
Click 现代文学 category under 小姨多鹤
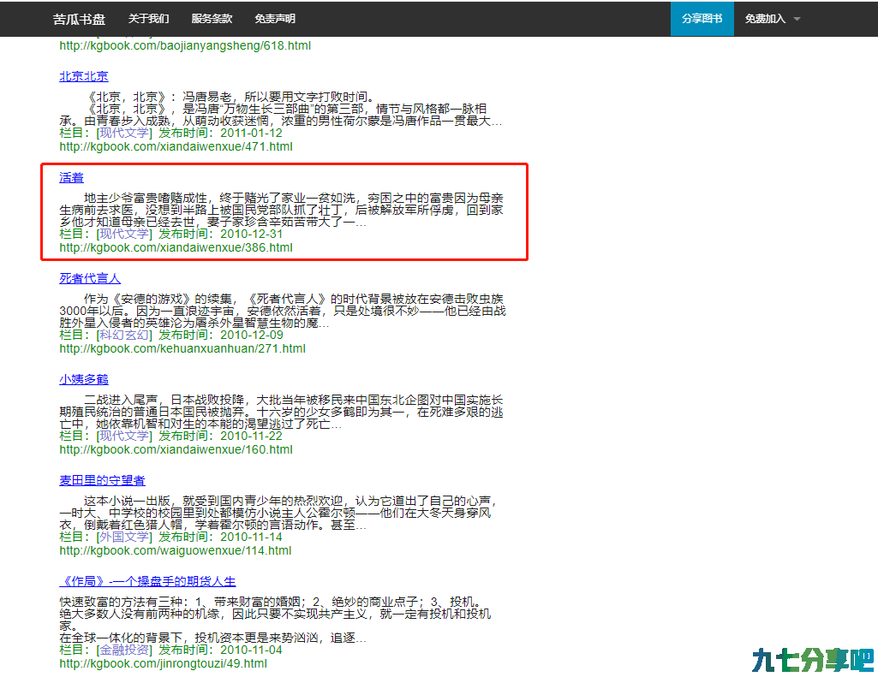(124, 436)
